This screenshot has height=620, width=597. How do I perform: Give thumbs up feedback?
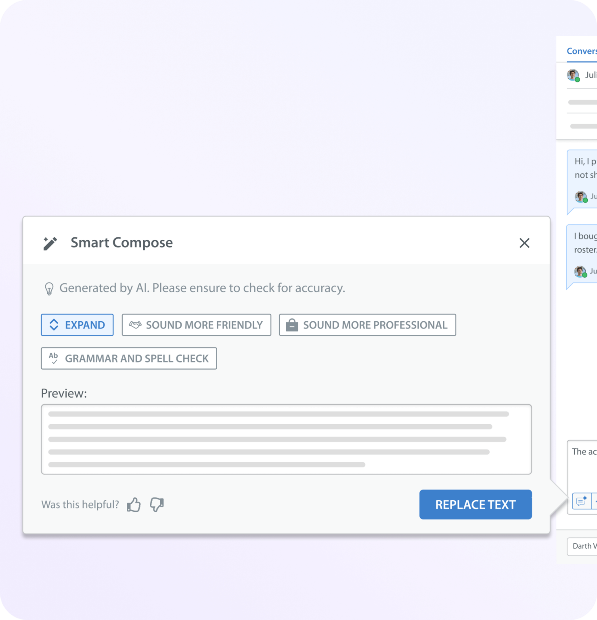point(134,504)
